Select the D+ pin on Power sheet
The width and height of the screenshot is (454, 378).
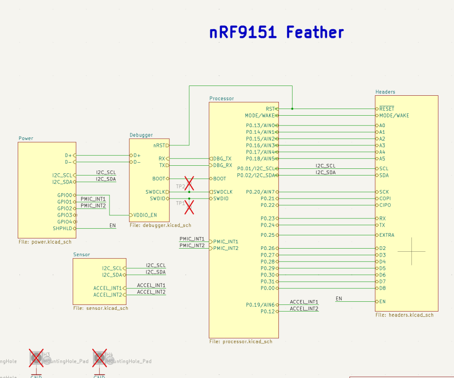[70, 156]
